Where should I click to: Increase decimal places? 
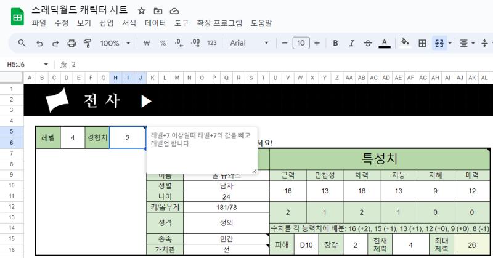click(195, 43)
